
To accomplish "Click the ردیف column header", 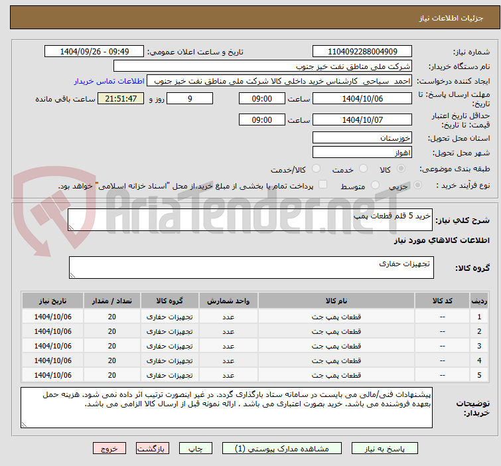I will (x=479, y=301).
